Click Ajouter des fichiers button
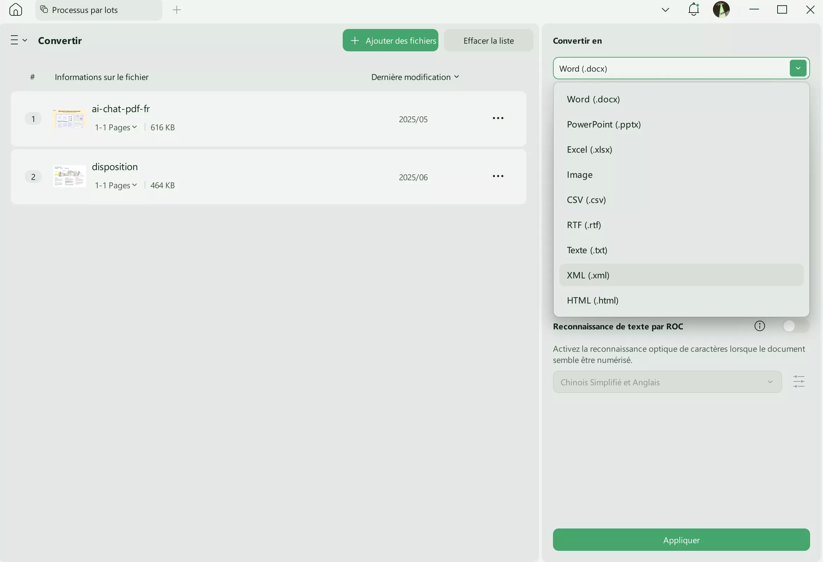 [x=390, y=41]
